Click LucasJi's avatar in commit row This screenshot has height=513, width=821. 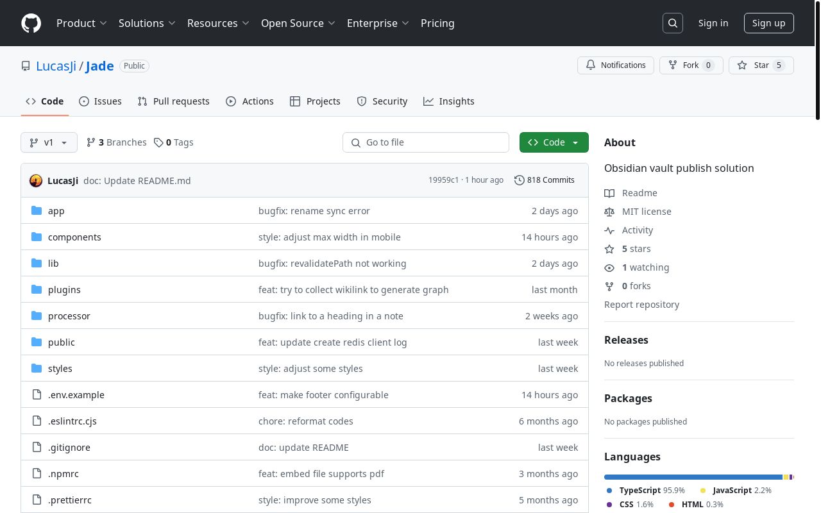click(36, 181)
